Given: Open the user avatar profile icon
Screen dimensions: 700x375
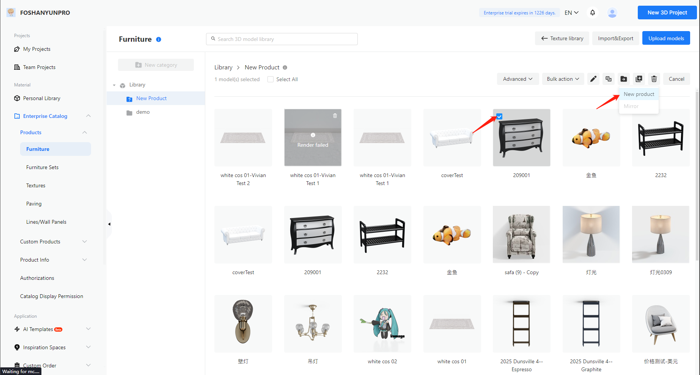Looking at the screenshot, I should coord(612,13).
